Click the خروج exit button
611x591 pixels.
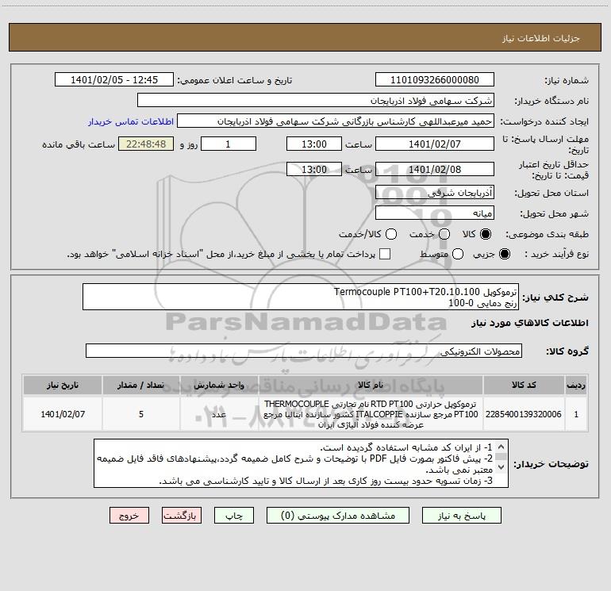coord(129,516)
